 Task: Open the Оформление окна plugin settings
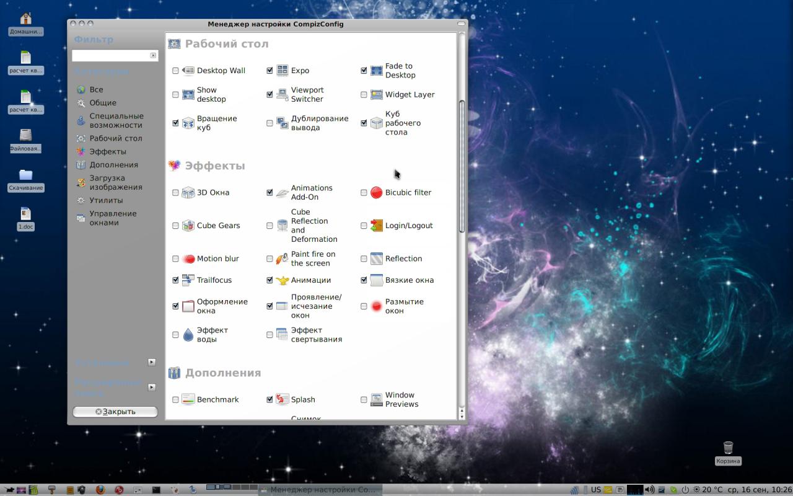coord(214,306)
